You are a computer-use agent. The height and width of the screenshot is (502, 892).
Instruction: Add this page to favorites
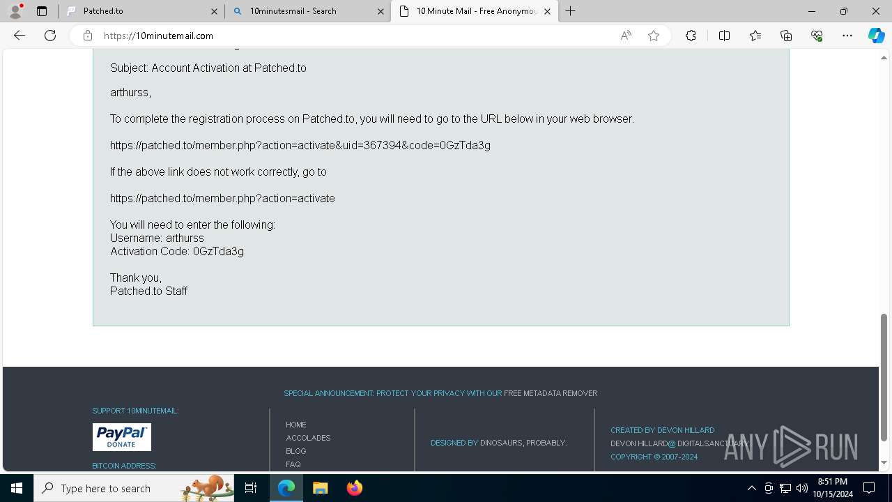point(654,36)
